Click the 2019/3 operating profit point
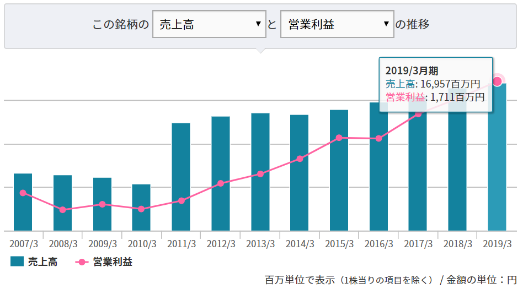This screenshot has height=294, width=523. tap(497, 81)
